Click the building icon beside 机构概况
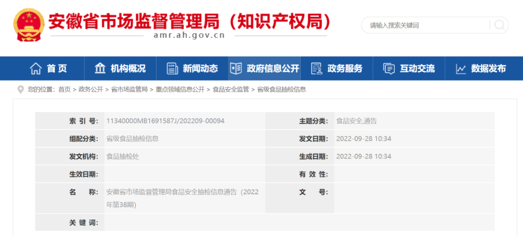 pos(100,68)
